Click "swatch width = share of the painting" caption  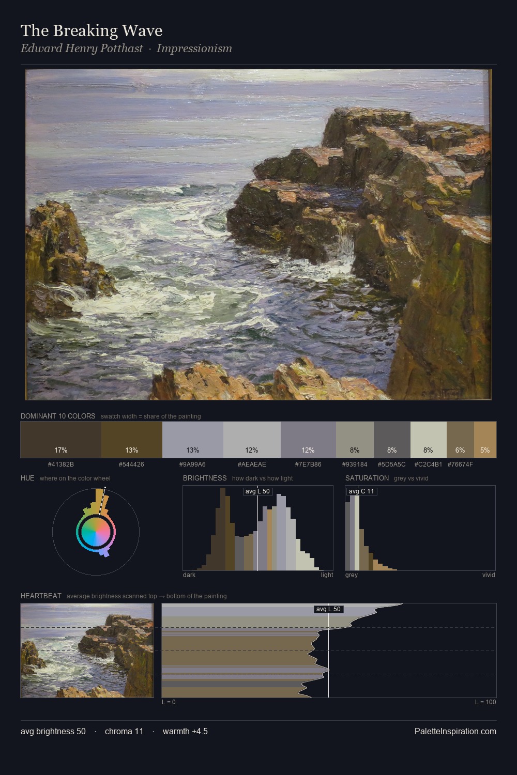[x=151, y=416]
